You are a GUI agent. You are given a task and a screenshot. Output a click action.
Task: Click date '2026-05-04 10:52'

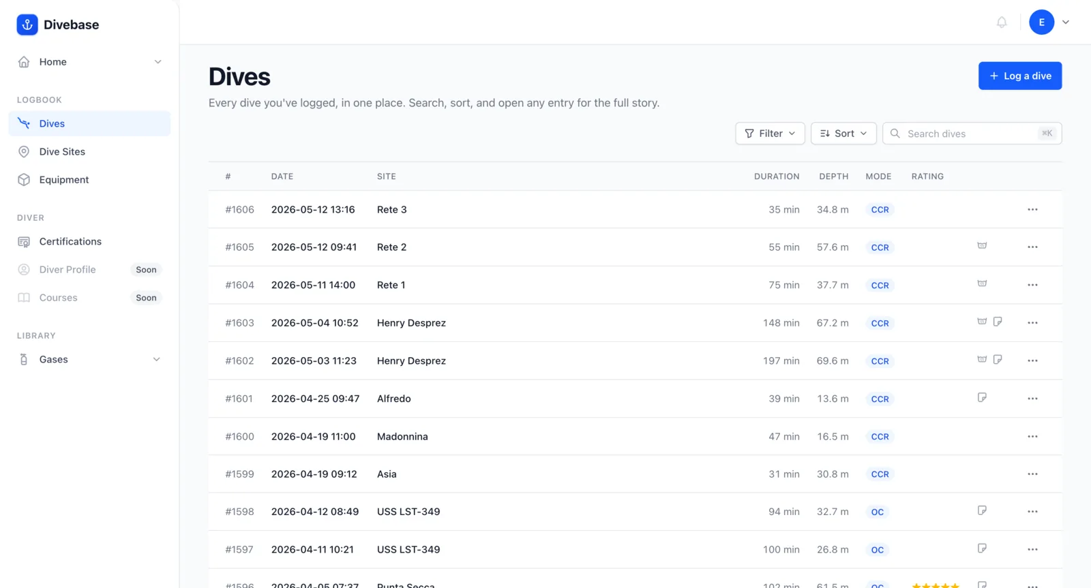pyautogui.click(x=315, y=323)
